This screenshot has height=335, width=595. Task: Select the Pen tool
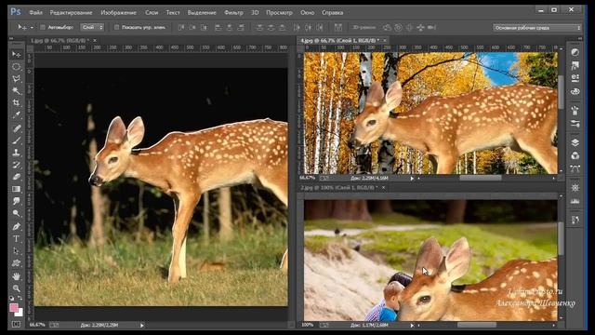(16, 227)
